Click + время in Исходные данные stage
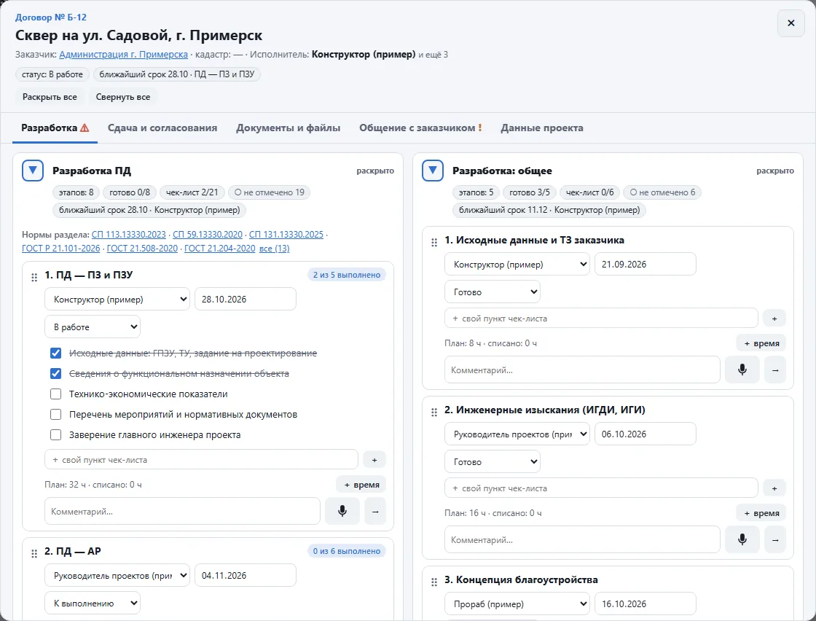Image resolution: width=816 pixels, height=621 pixels. [x=761, y=343]
